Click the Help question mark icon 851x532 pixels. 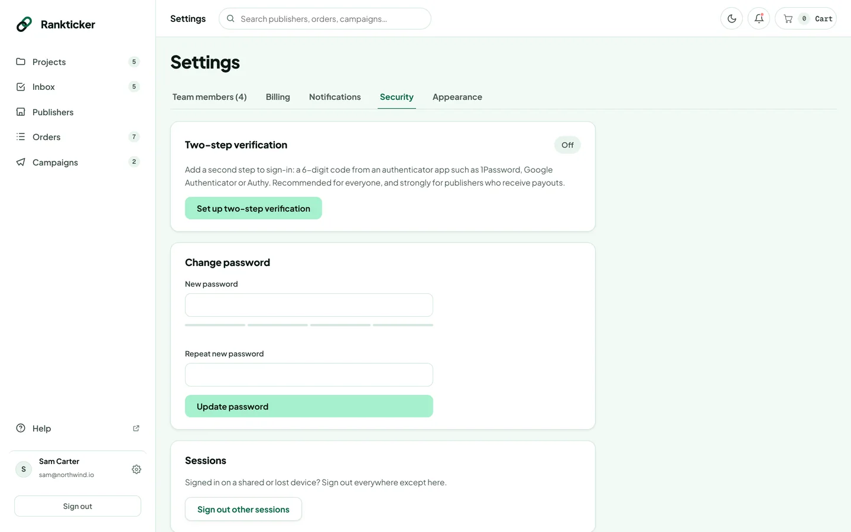21,428
